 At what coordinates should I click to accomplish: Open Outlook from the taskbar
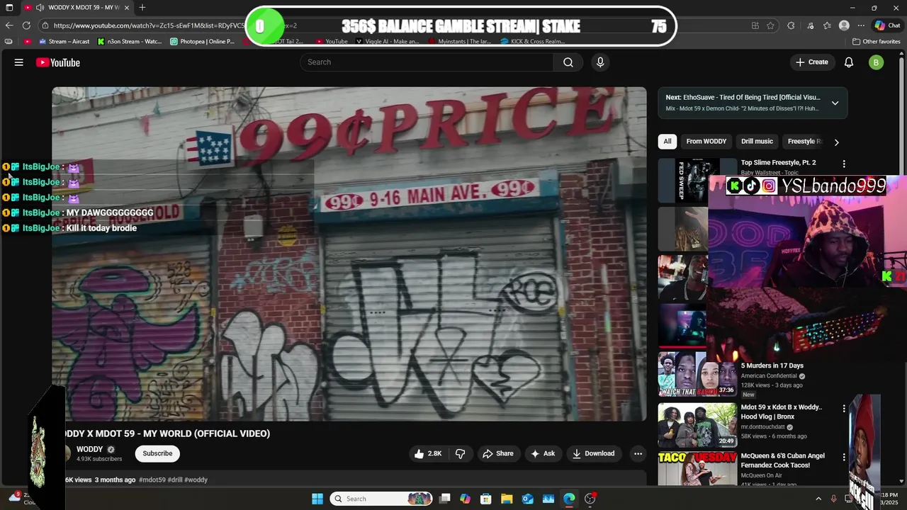pyautogui.click(x=528, y=499)
